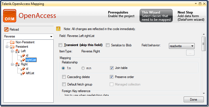Select the rightList field in the tree
Screen dimensions: 209x107
point(31,60)
